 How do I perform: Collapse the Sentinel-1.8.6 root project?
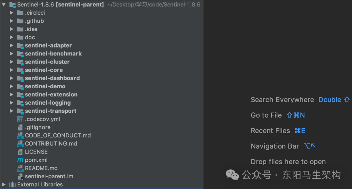click(x=4, y=5)
